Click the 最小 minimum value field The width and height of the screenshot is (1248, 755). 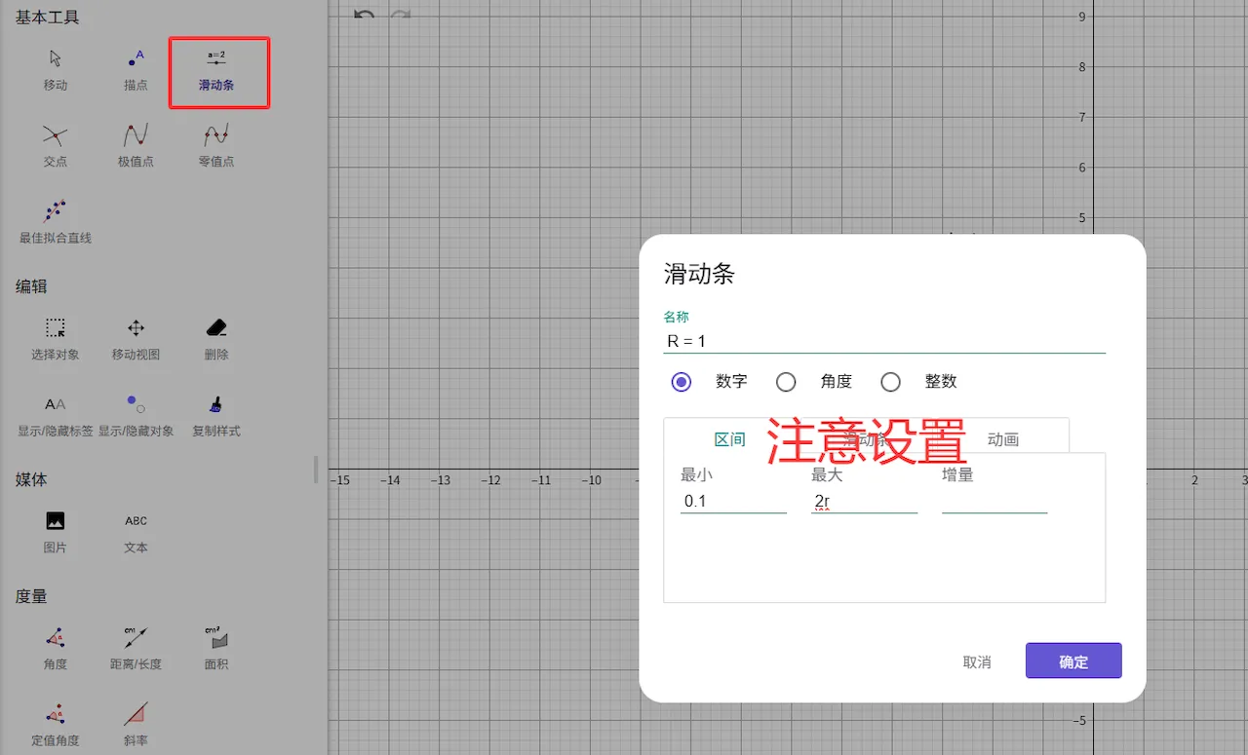(x=732, y=502)
